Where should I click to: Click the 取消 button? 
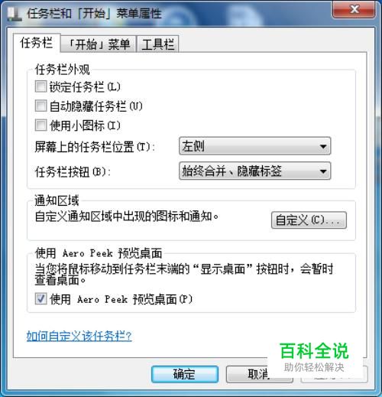click(260, 374)
